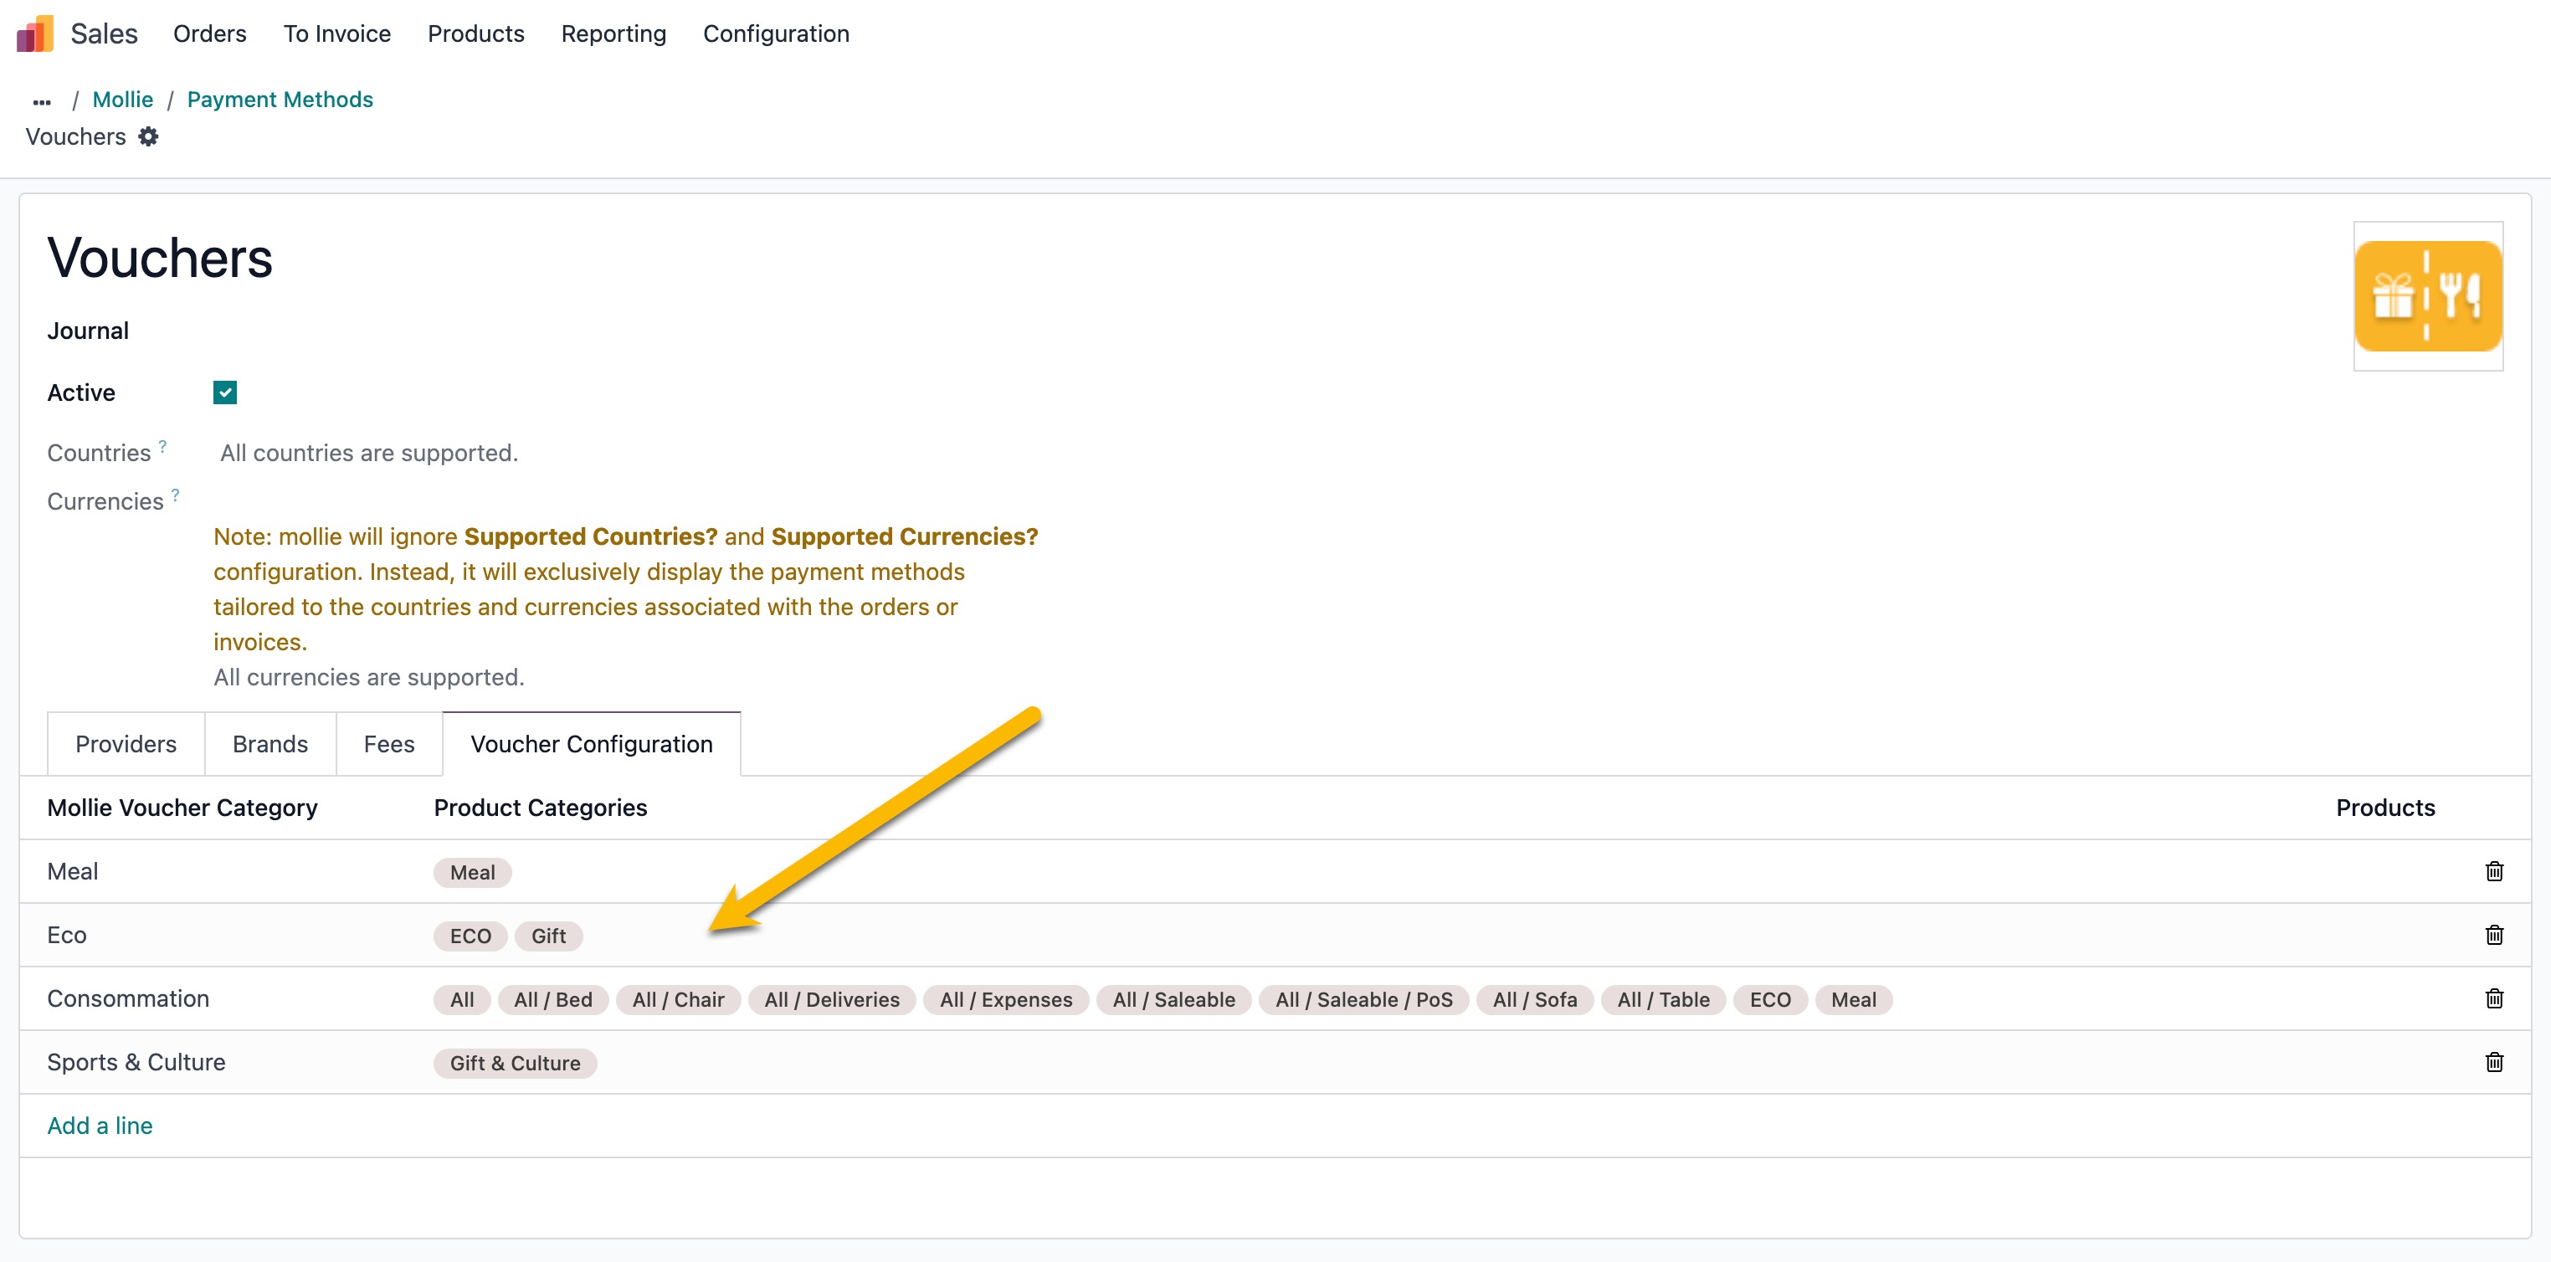Go back to Payment Methods breadcrumb

pyautogui.click(x=280, y=100)
